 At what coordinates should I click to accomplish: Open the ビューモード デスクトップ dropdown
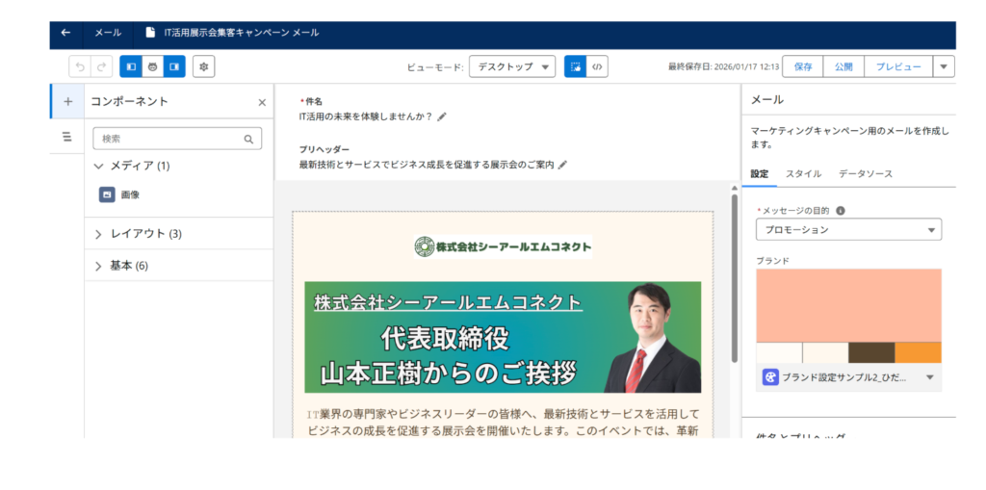coord(512,66)
